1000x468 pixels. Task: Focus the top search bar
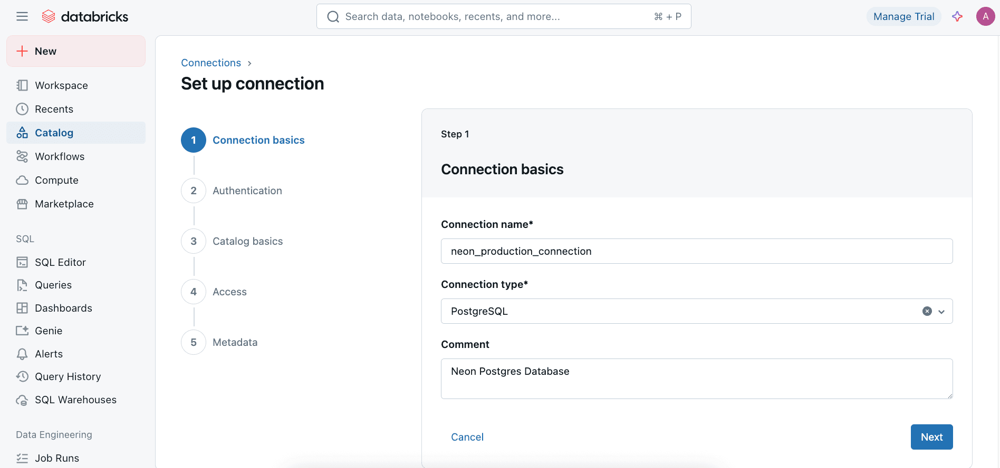504,16
